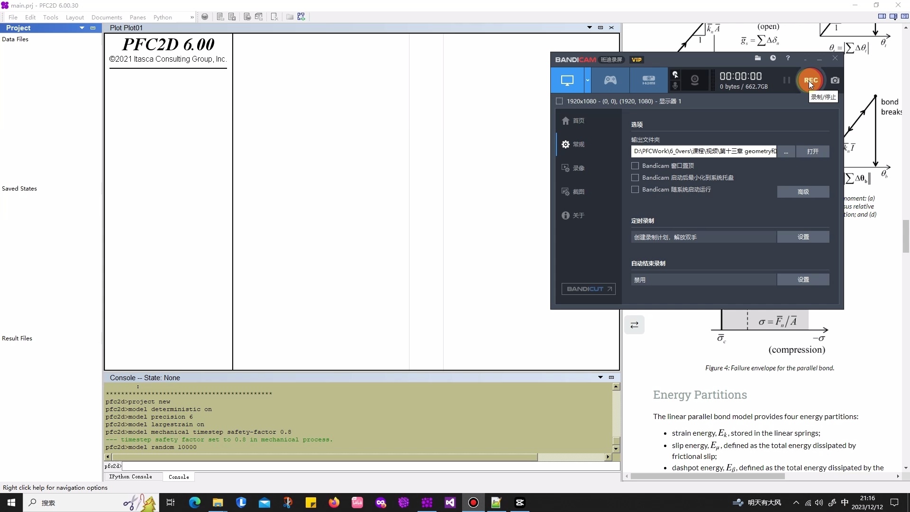Screen dimensions: 910x512
Task: Open the Bandicam scheduler clock icon
Action: click(x=773, y=58)
